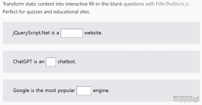The image size is (202, 105).
Task: Click the 'Perfect for quizzes and educational sites' line
Action: [47, 12]
